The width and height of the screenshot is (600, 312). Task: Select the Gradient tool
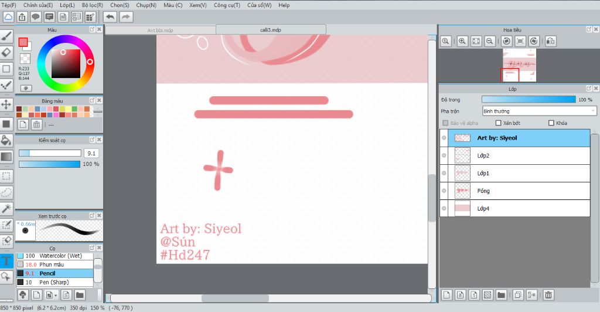pyautogui.click(x=6, y=156)
